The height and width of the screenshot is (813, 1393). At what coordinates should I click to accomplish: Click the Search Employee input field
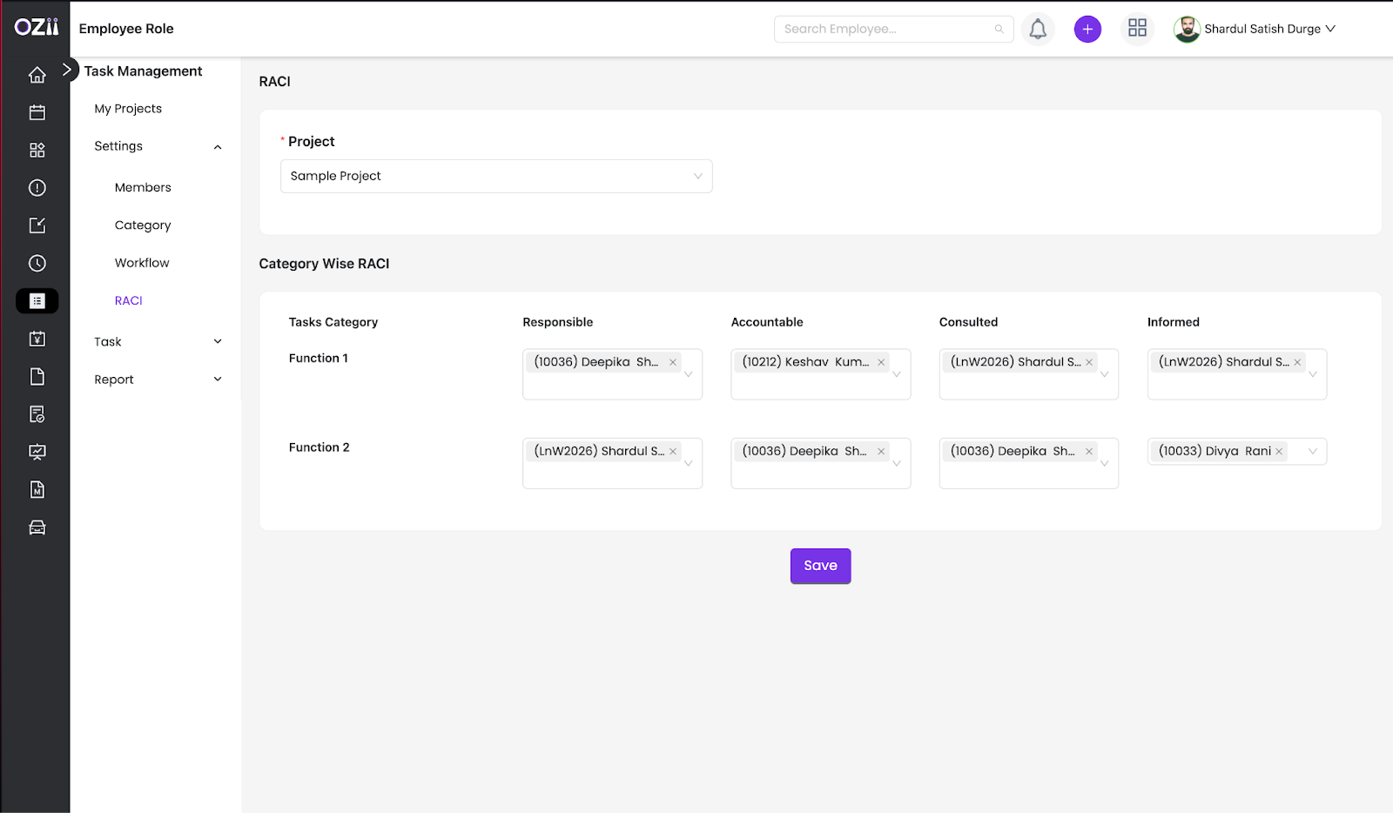[x=884, y=29]
